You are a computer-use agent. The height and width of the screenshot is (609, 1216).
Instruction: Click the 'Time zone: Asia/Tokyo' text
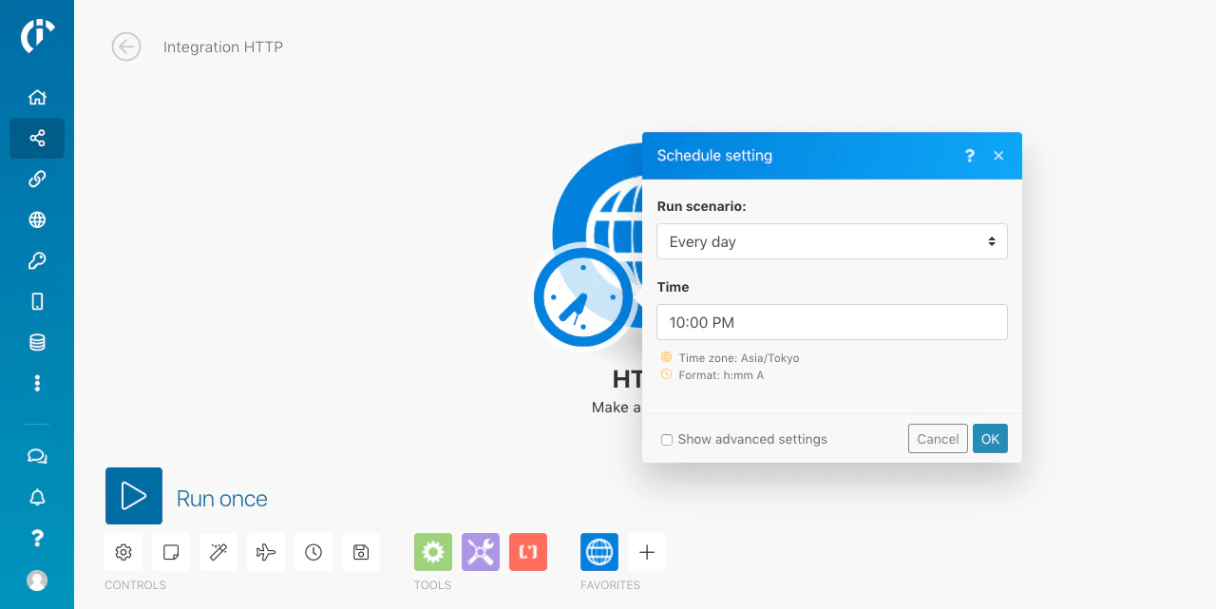tap(739, 358)
